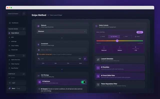This screenshot has width=160, height=99.
Task: Click the Launch Detection rocket icon
Action: [x=98, y=60]
